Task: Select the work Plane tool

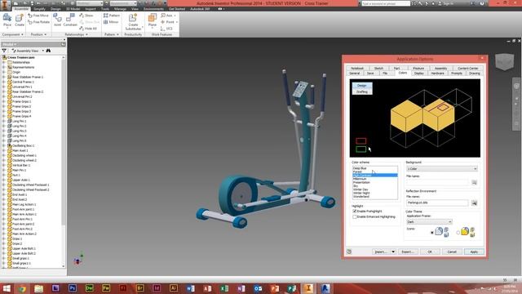Action: pyautogui.click(x=153, y=20)
